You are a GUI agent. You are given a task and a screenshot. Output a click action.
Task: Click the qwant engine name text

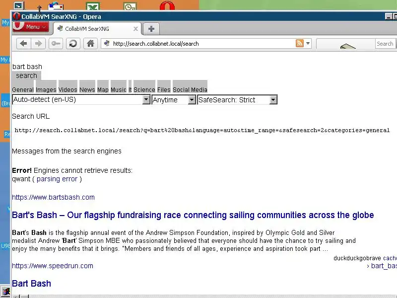(x=21, y=179)
